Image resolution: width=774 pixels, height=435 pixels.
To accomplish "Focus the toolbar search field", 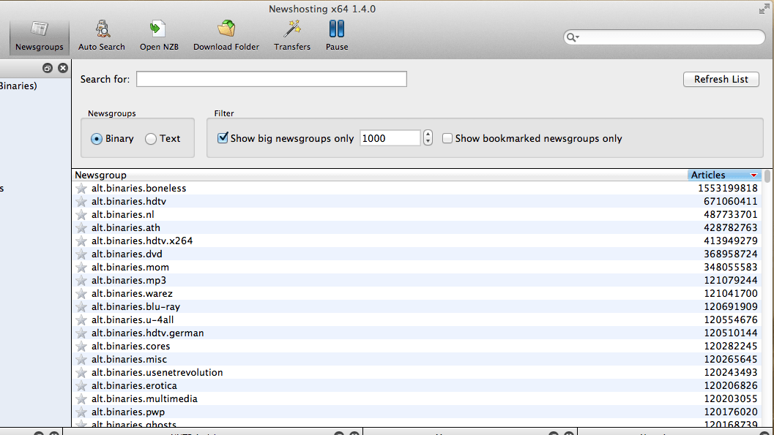I will point(664,37).
